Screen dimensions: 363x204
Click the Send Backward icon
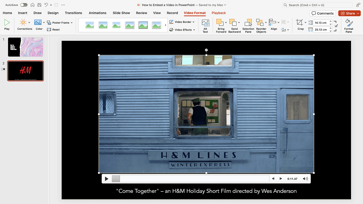(233, 23)
